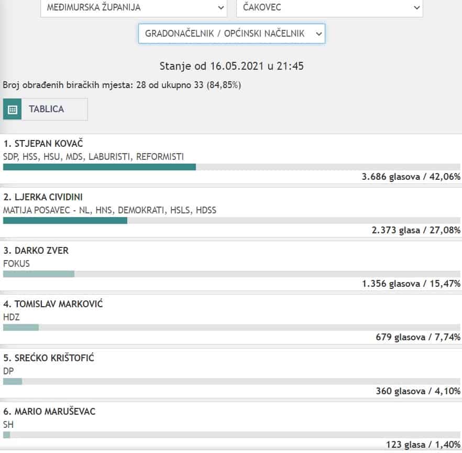This screenshot has width=462, height=453.
Task: Click the 3.686 glasova / 42,06% result
Action: pos(411,177)
